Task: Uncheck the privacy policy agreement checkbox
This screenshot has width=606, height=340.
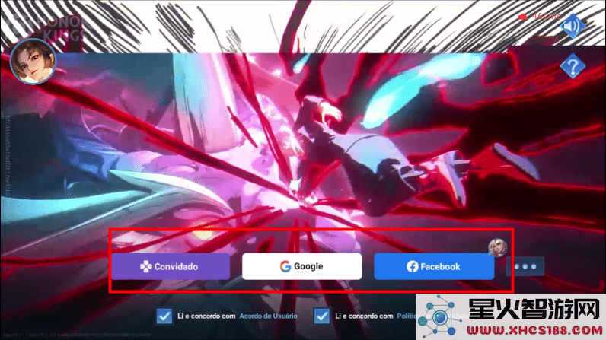Action: [322, 316]
